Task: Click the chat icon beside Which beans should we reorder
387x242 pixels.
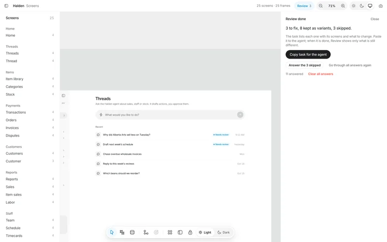Action: (x=98, y=173)
